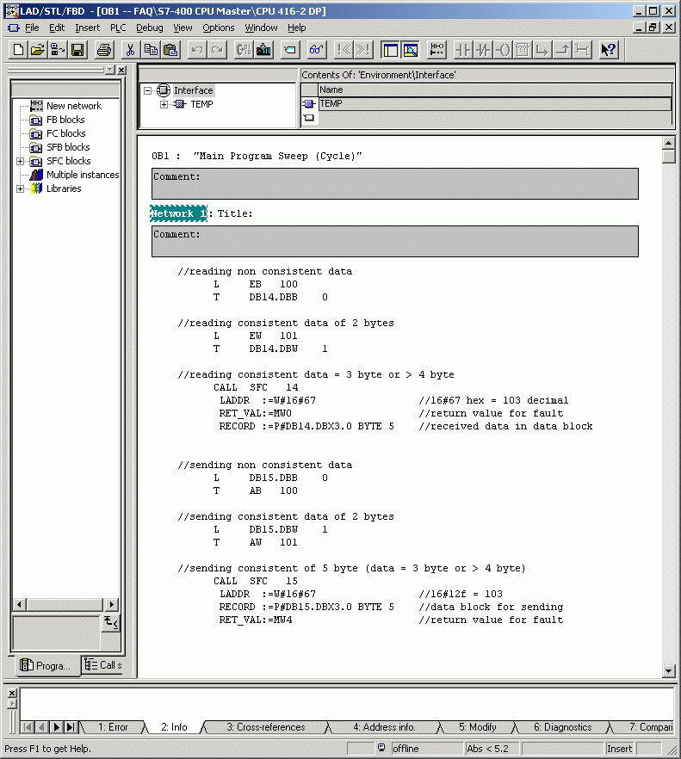Image resolution: width=681 pixels, height=759 pixels.
Task: Collapse the Interface tree node
Action: [x=148, y=90]
